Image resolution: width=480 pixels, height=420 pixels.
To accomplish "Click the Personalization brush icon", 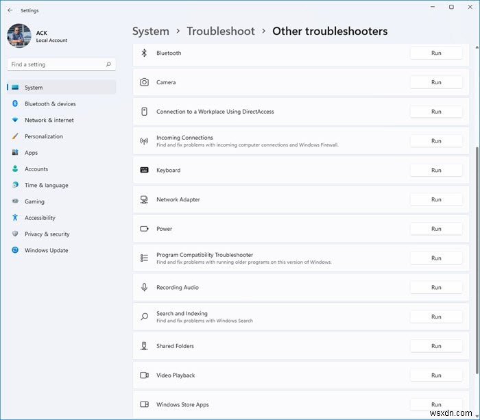I will (15, 136).
